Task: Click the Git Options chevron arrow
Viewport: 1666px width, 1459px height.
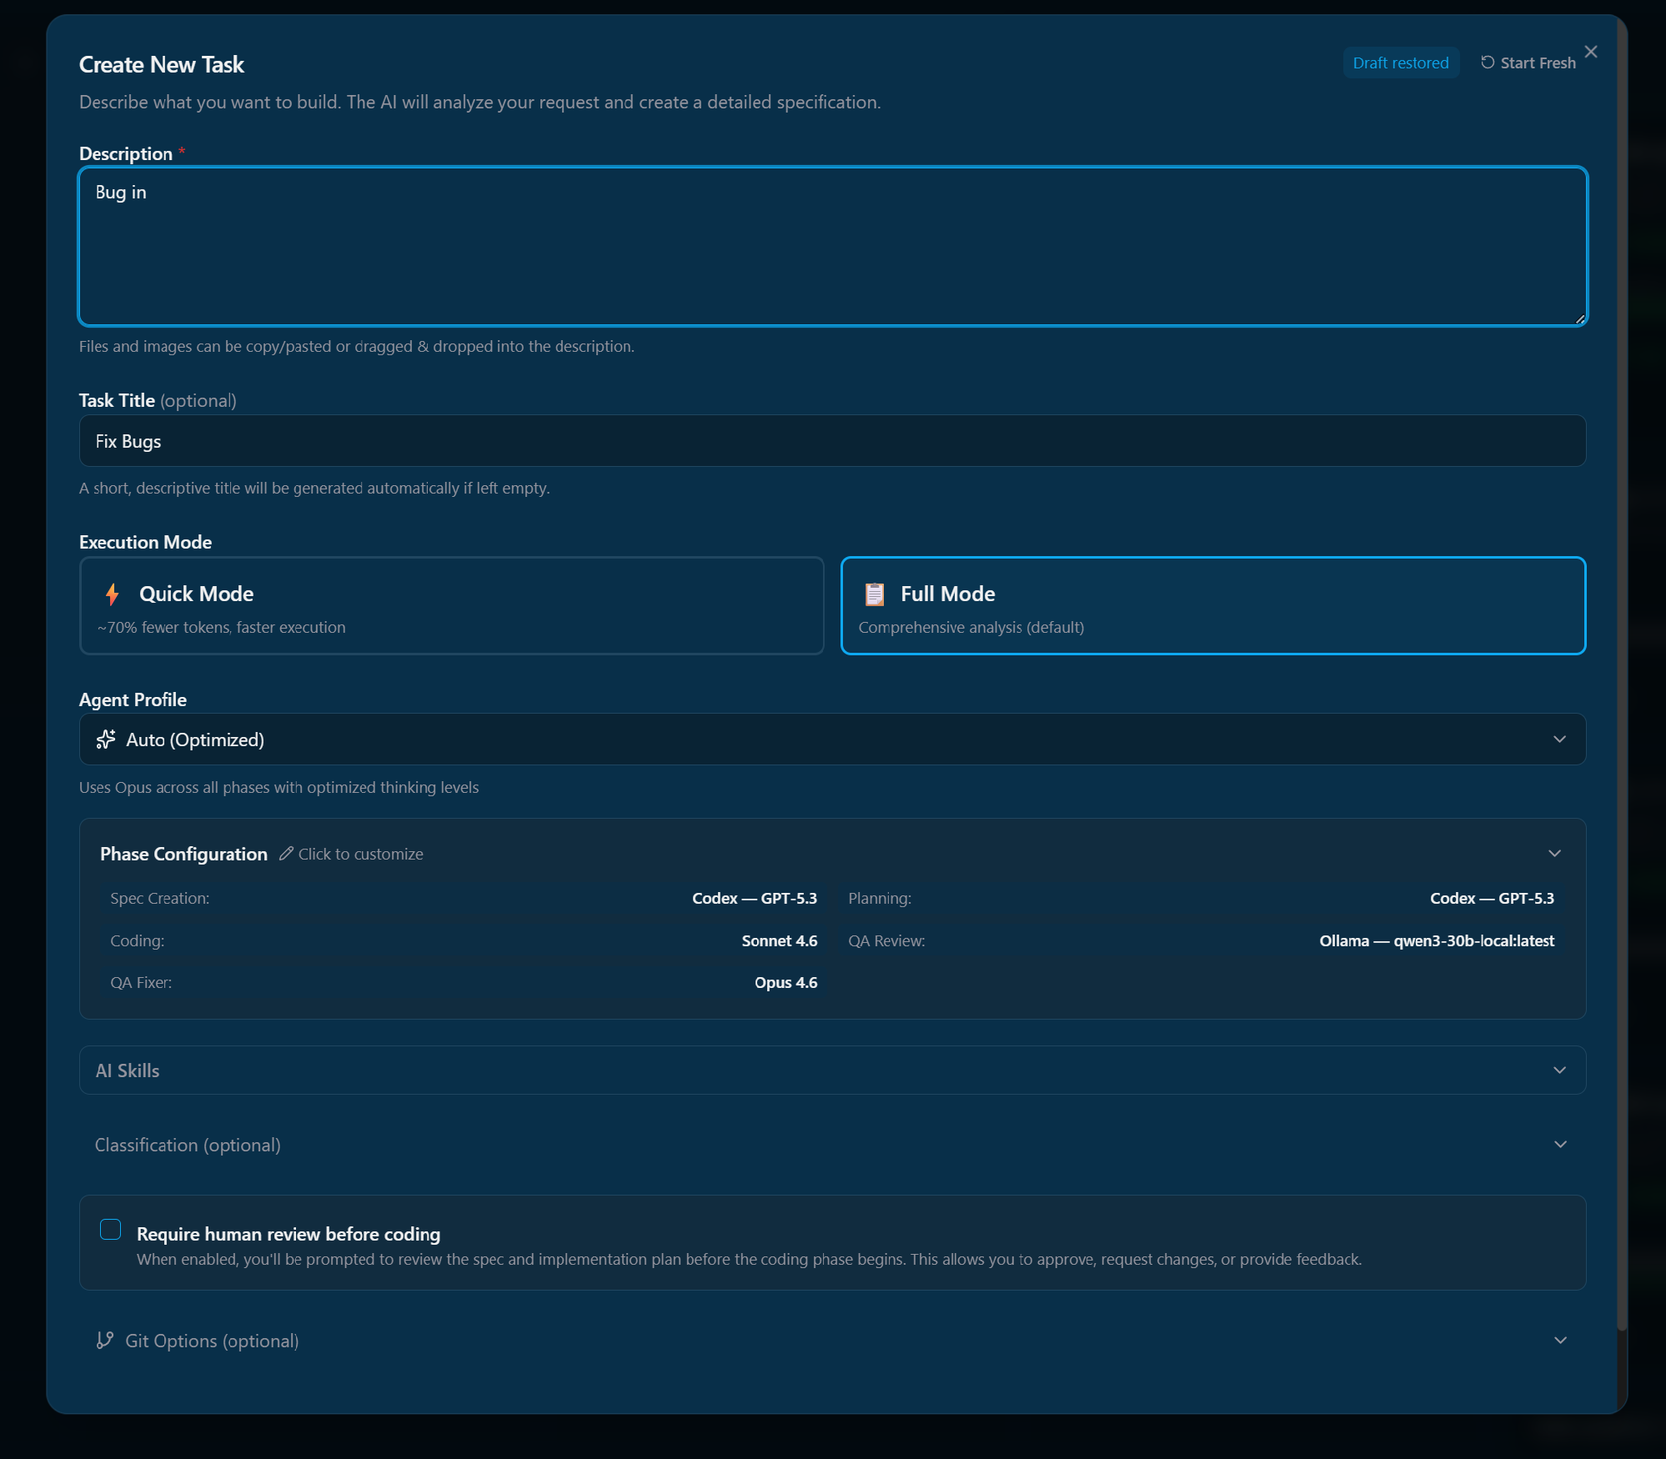Action: pos(1560,1341)
